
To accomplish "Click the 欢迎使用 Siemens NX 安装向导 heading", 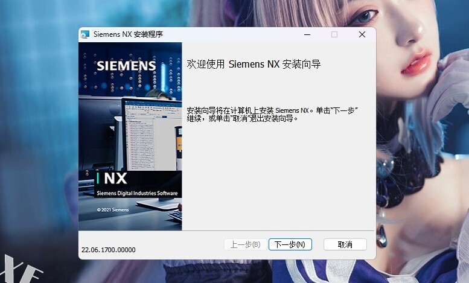I will click(254, 64).
